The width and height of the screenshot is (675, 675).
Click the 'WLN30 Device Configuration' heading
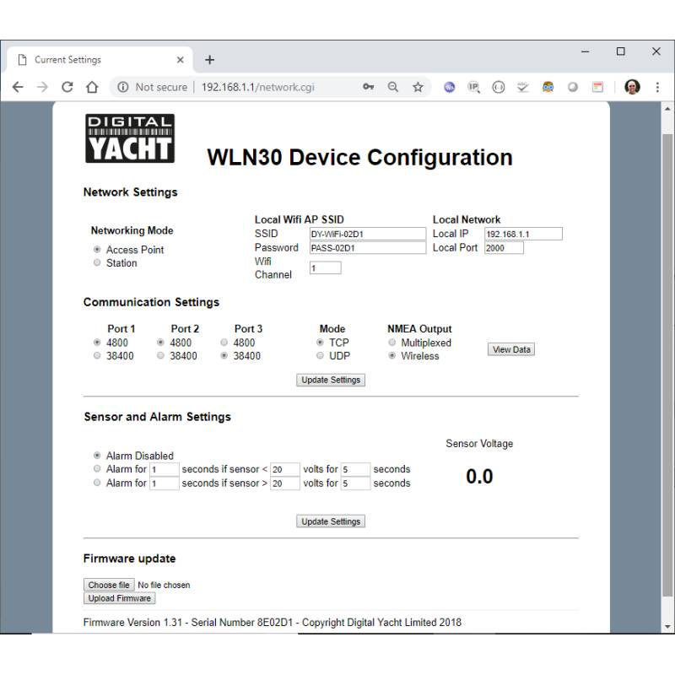360,157
